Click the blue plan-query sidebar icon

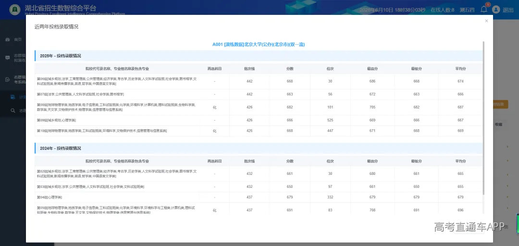[x=12, y=97]
